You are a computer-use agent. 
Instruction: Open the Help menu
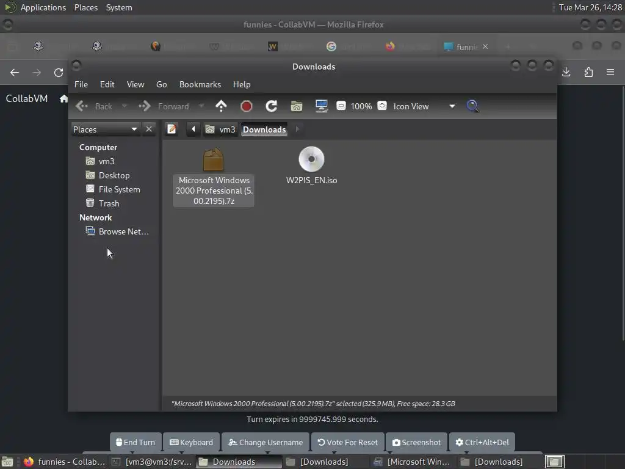click(242, 84)
